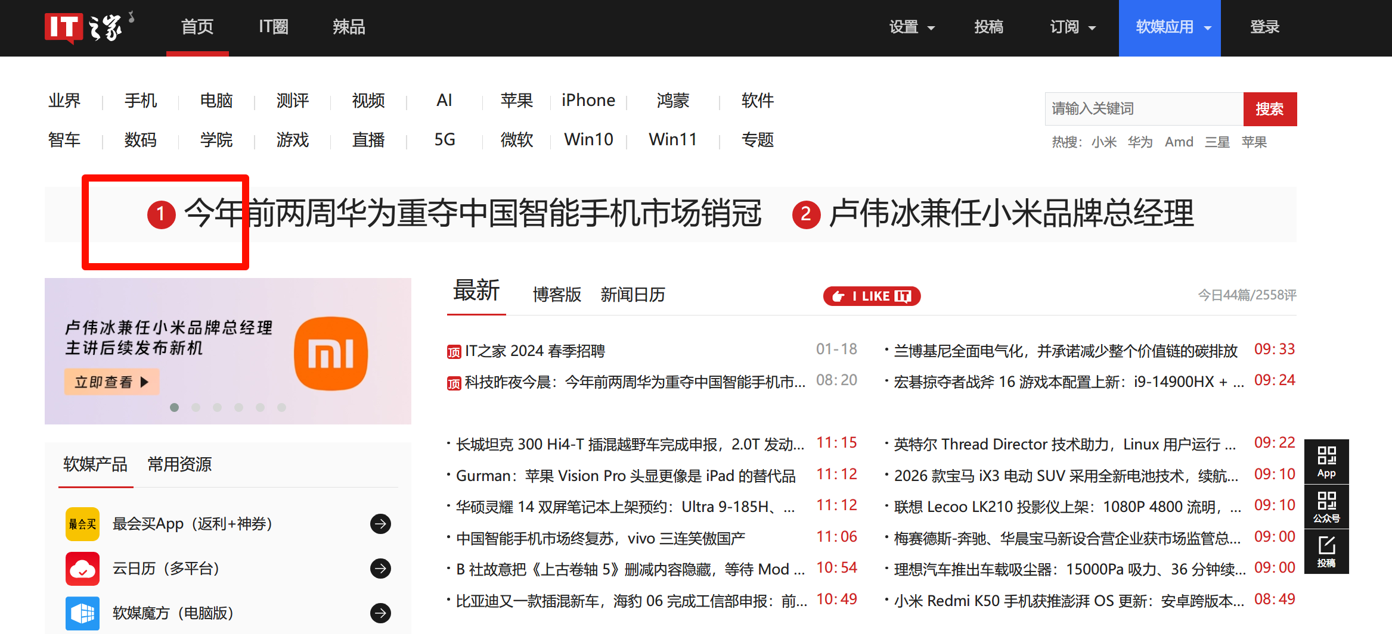The width and height of the screenshot is (1392, 634).
Task: Open article Gurman：苹果 Vision Pro 头显
Action: (626, 476)
